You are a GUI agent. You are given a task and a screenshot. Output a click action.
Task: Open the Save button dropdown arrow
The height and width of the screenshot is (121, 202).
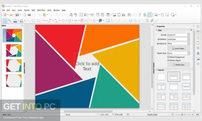pyautogui.click(x=20, y=15)
